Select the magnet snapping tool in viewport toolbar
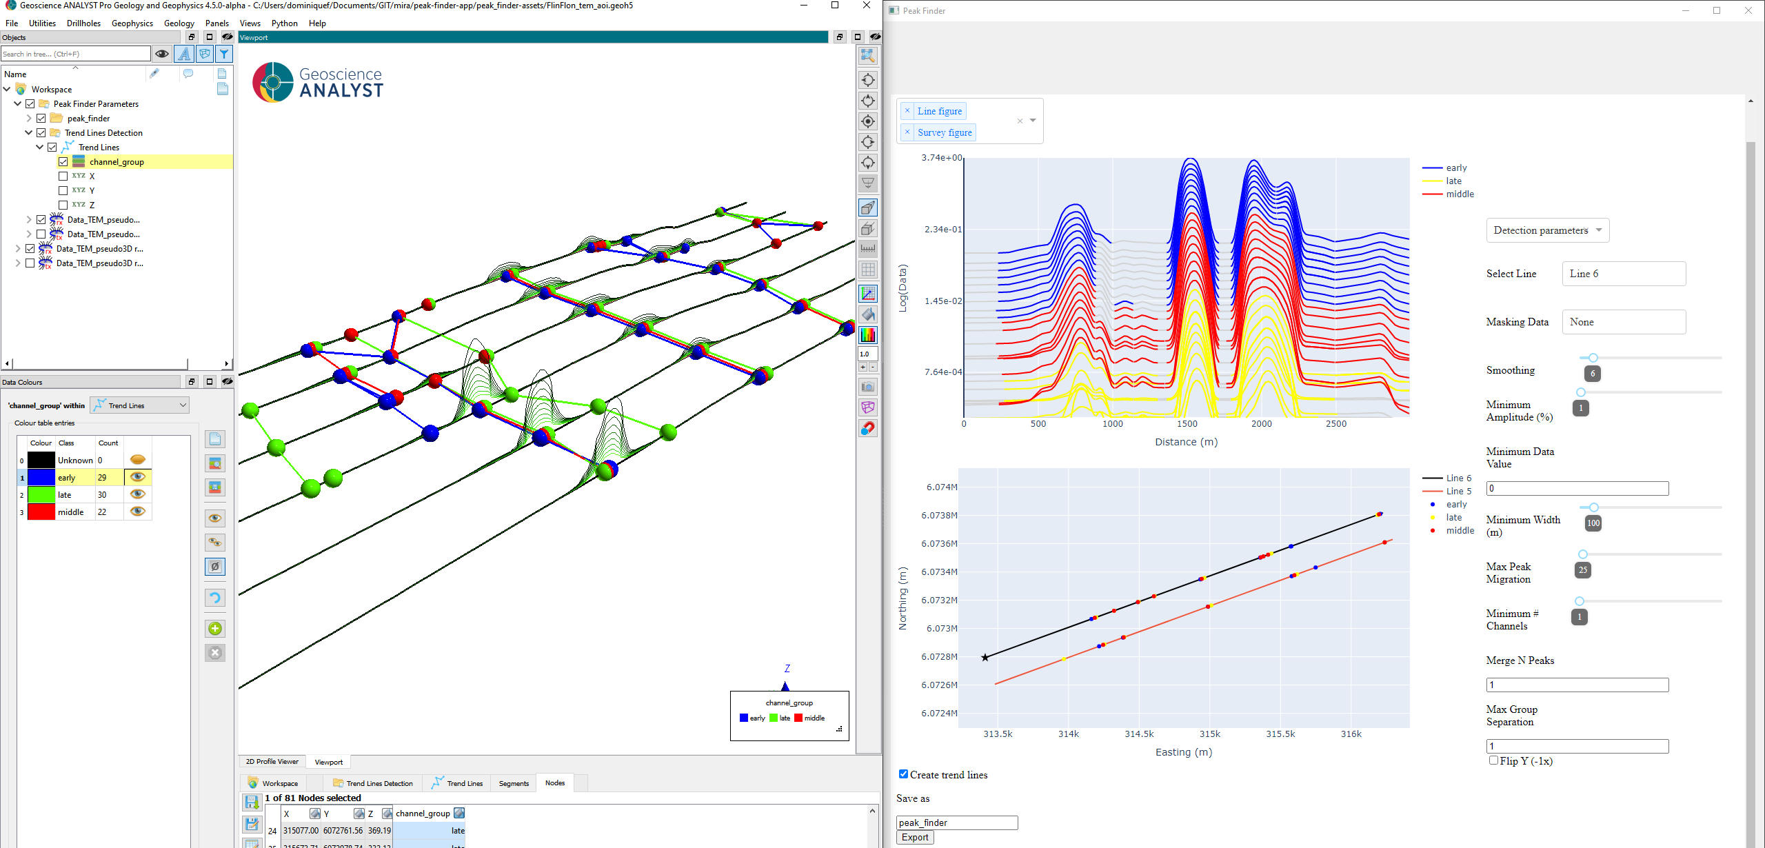The width and height of the screenshot is (1765, 848). [868, 428]
